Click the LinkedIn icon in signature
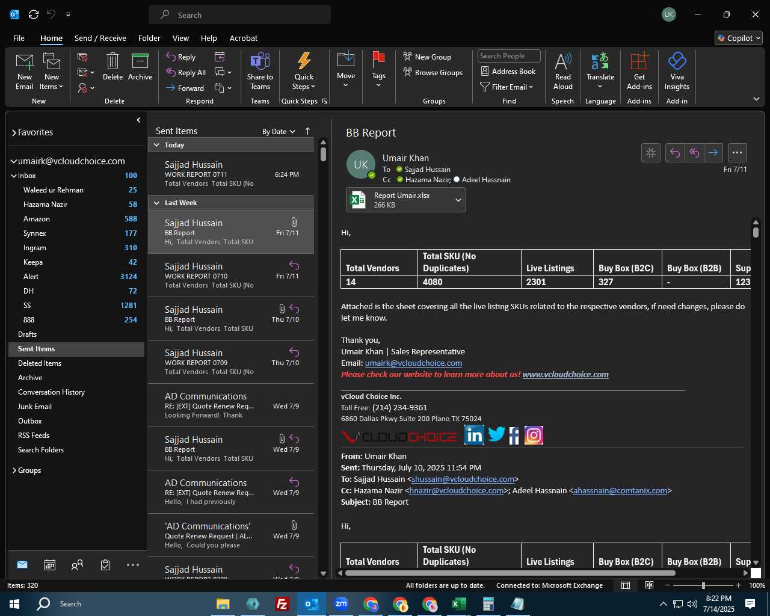770x616 pixels. [474, 434]
